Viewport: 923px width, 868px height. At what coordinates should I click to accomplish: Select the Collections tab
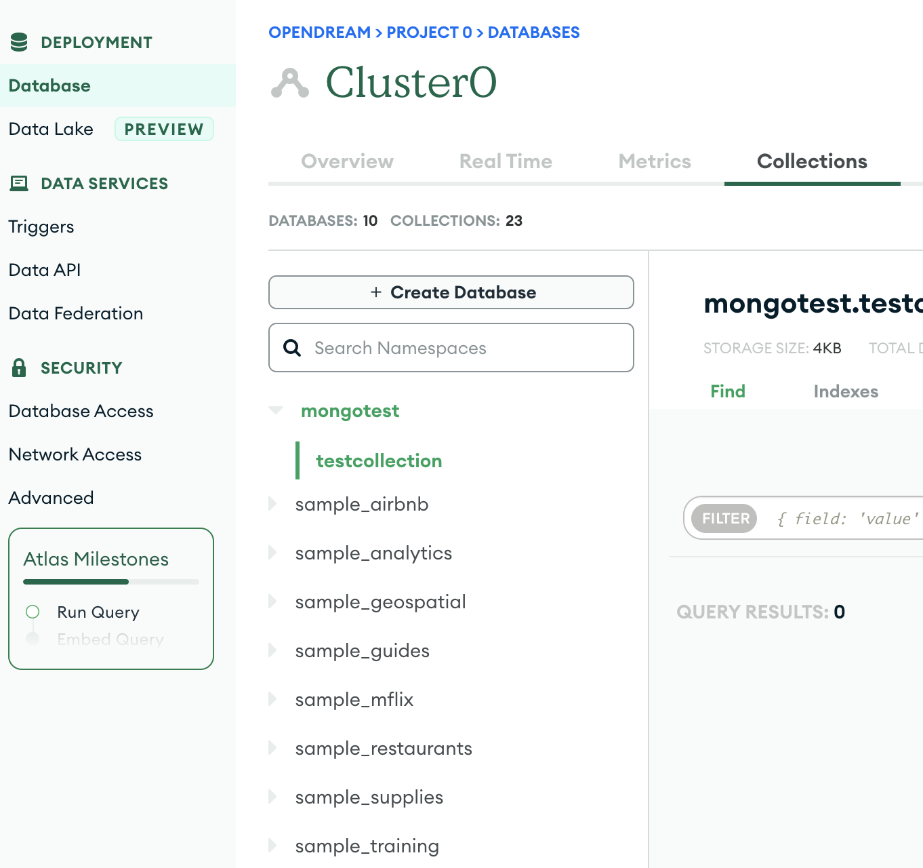812,161
